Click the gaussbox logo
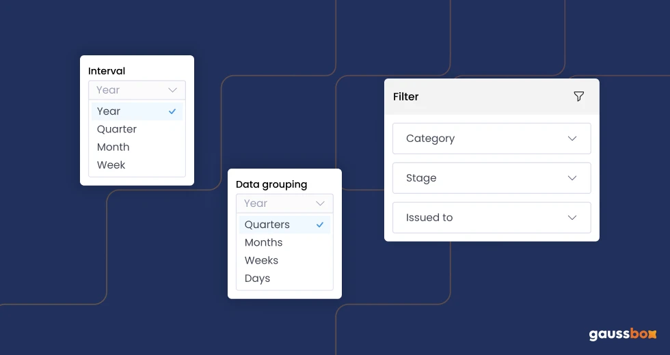This screenshot has height=355, width=670. pyautogui.click(x=622, y=335)
